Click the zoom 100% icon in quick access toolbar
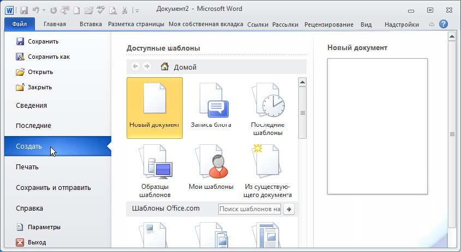461x252 pixels. click(65, 11)
